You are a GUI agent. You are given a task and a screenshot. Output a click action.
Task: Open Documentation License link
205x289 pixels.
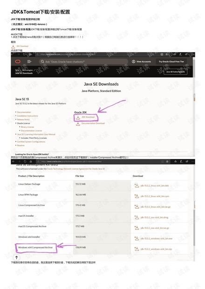32,131
